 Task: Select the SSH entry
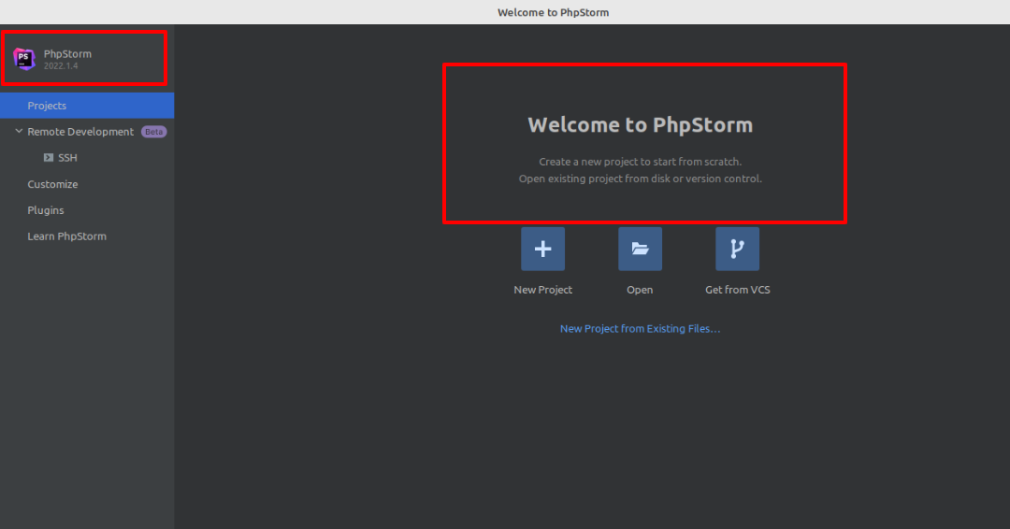pos(67,158)
